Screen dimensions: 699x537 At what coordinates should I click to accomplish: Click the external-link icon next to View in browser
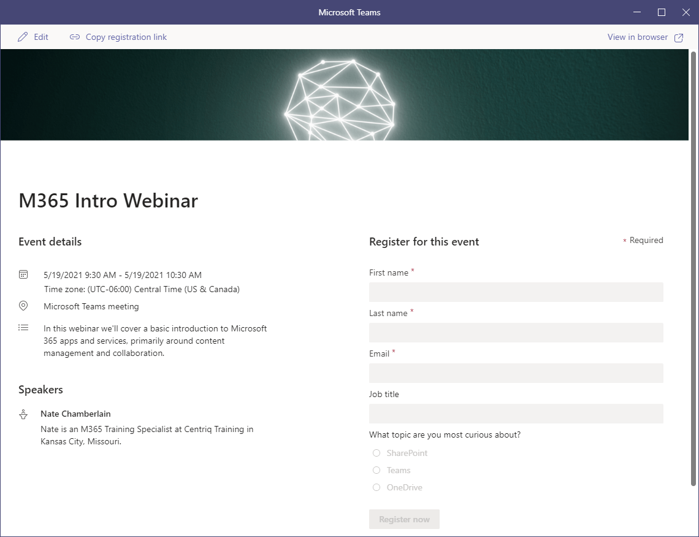pyautogui.click(x=679, y=37)
